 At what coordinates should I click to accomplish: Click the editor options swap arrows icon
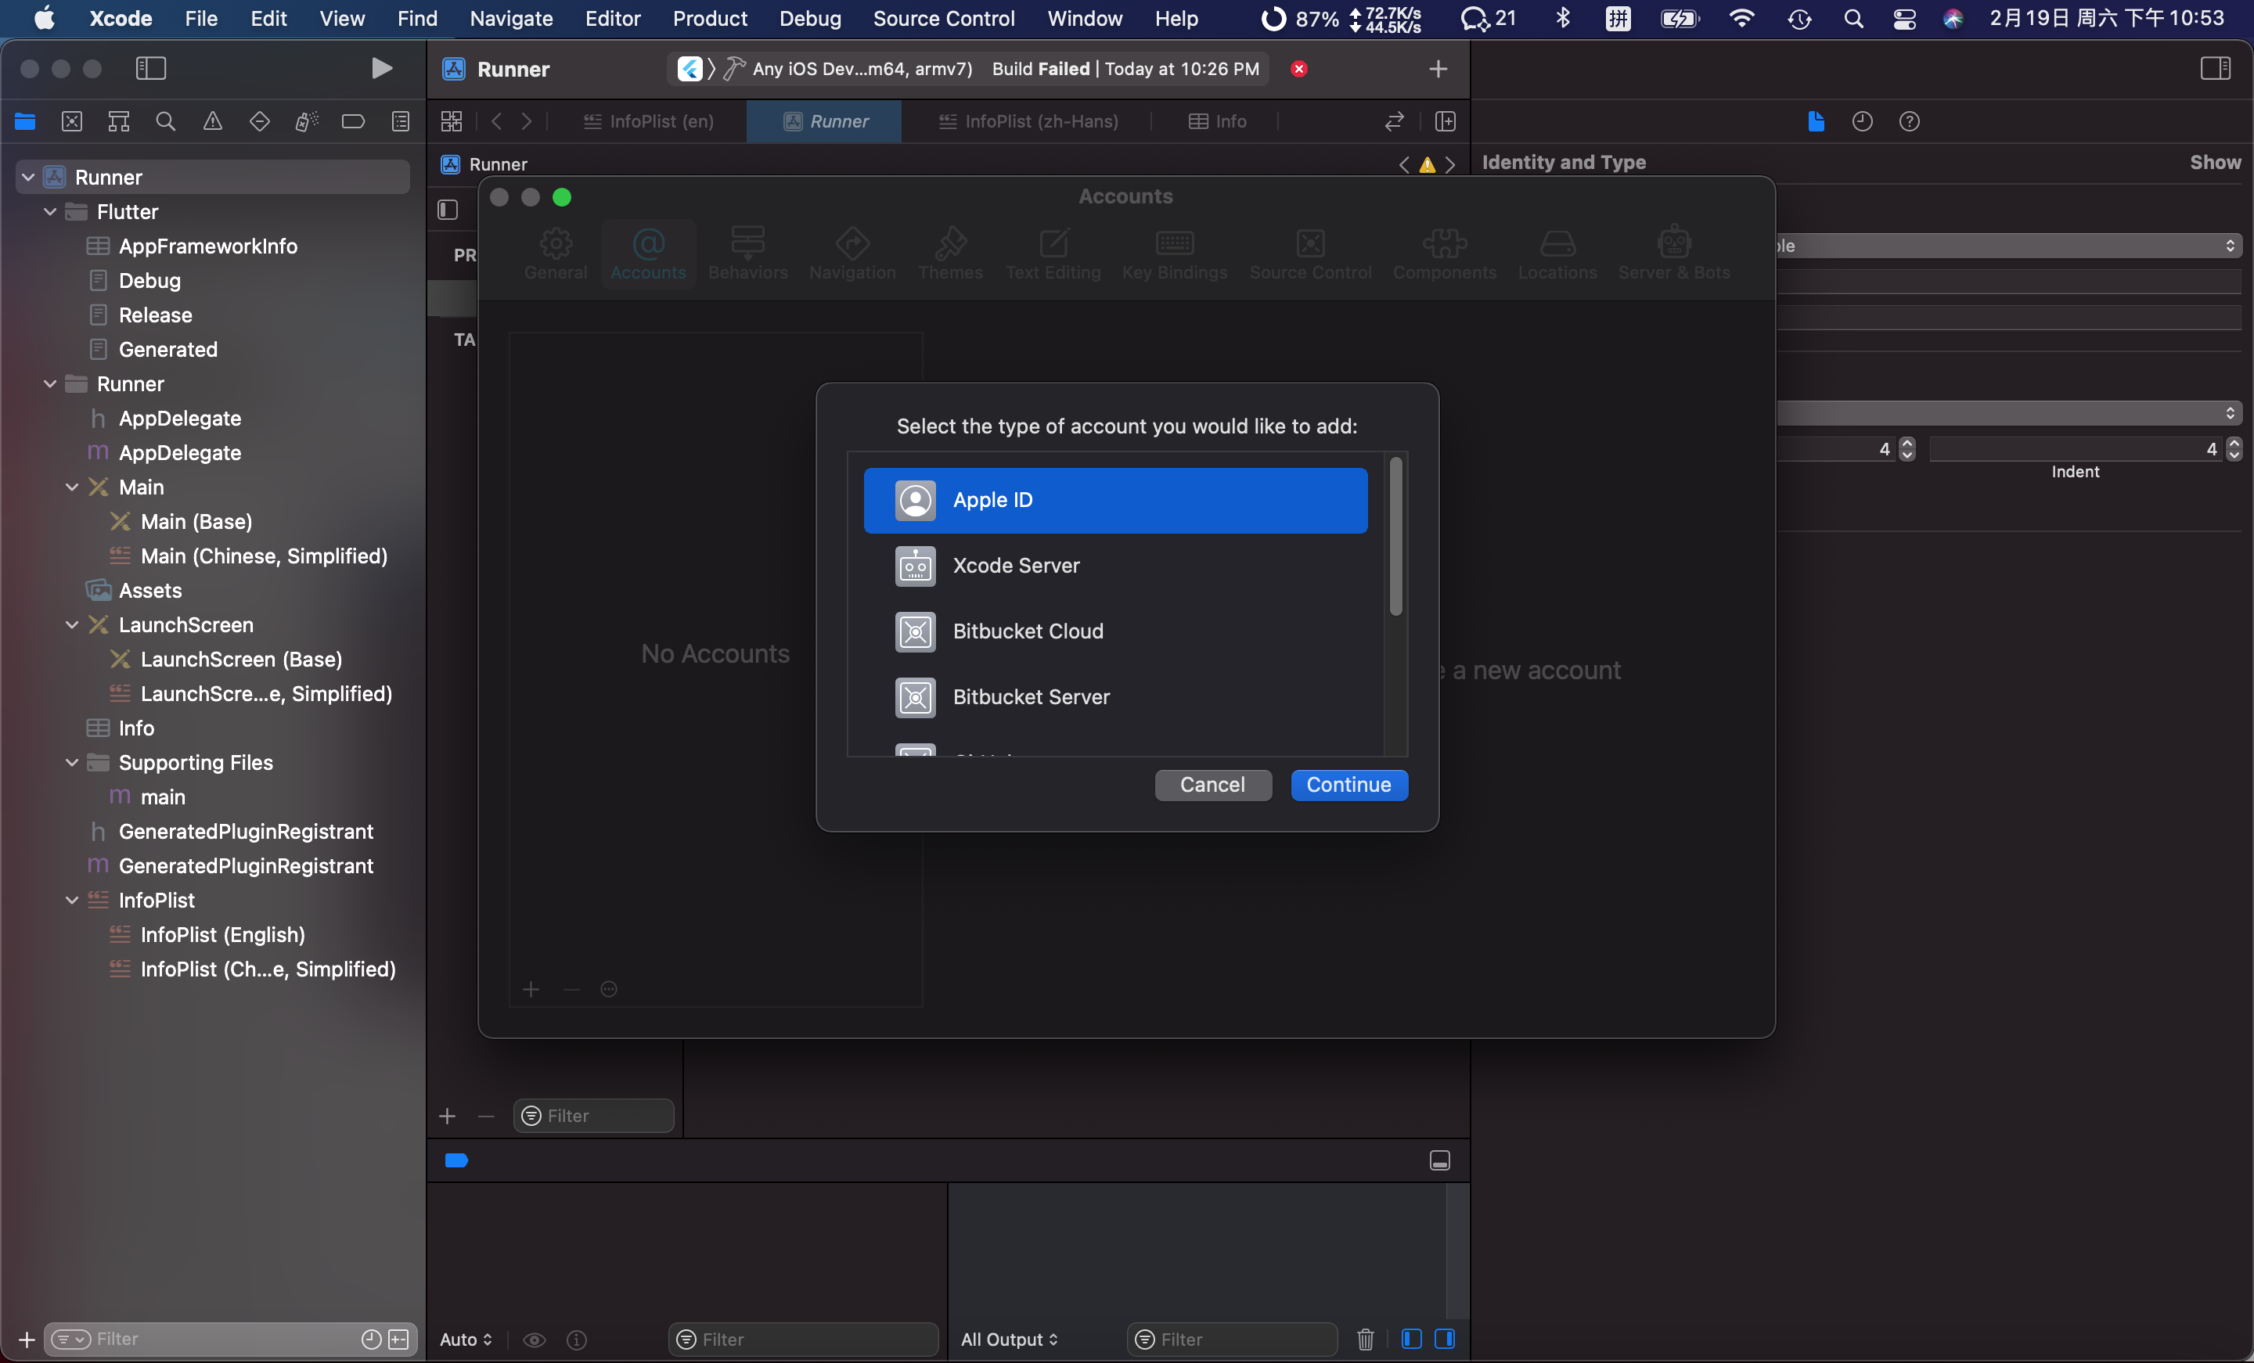[x=1394, y=120]
